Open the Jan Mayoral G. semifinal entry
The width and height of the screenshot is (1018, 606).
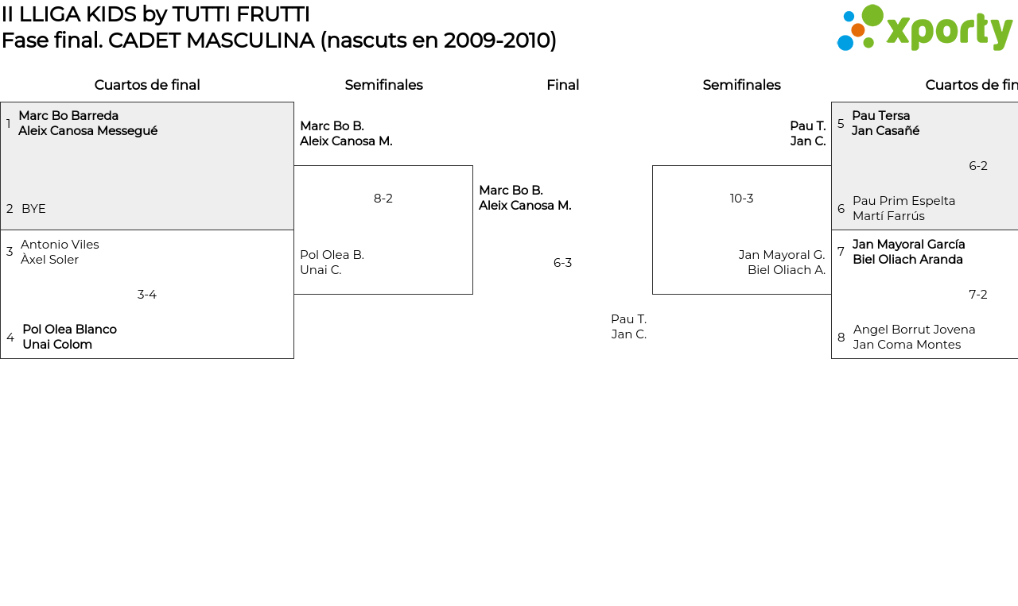(782, 262)
